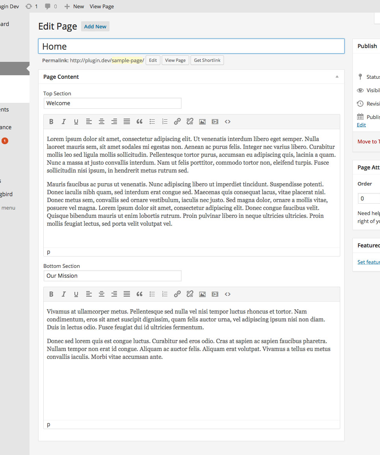Click the sample-page permalink slug
Image resolution: width=380 pixels, height=455 pixels.
(x=127, y=60)
